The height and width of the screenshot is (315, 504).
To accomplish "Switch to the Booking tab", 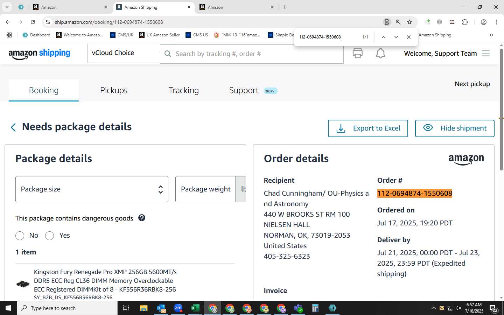I will click(x=44, y=90).
